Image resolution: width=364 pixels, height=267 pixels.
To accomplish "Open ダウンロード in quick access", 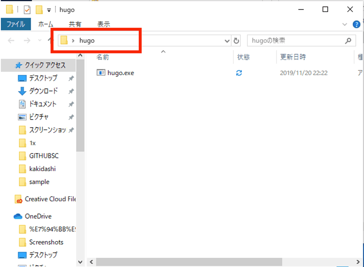I will (43, 91).
